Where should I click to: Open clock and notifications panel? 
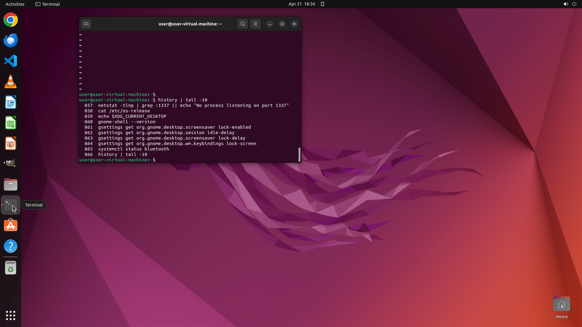pyautogui.click(x=302, y=4)
